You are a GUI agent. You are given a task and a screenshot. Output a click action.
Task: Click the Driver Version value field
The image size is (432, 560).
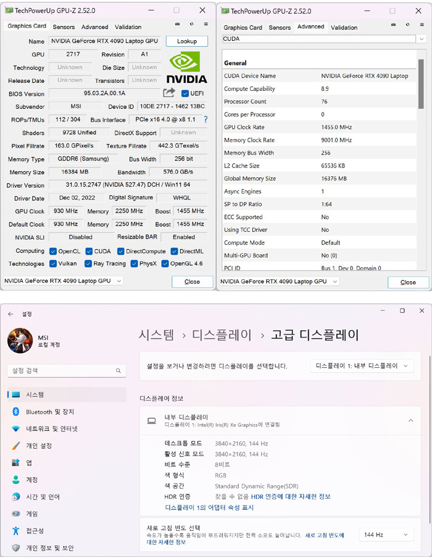click(x=128, y=185)
